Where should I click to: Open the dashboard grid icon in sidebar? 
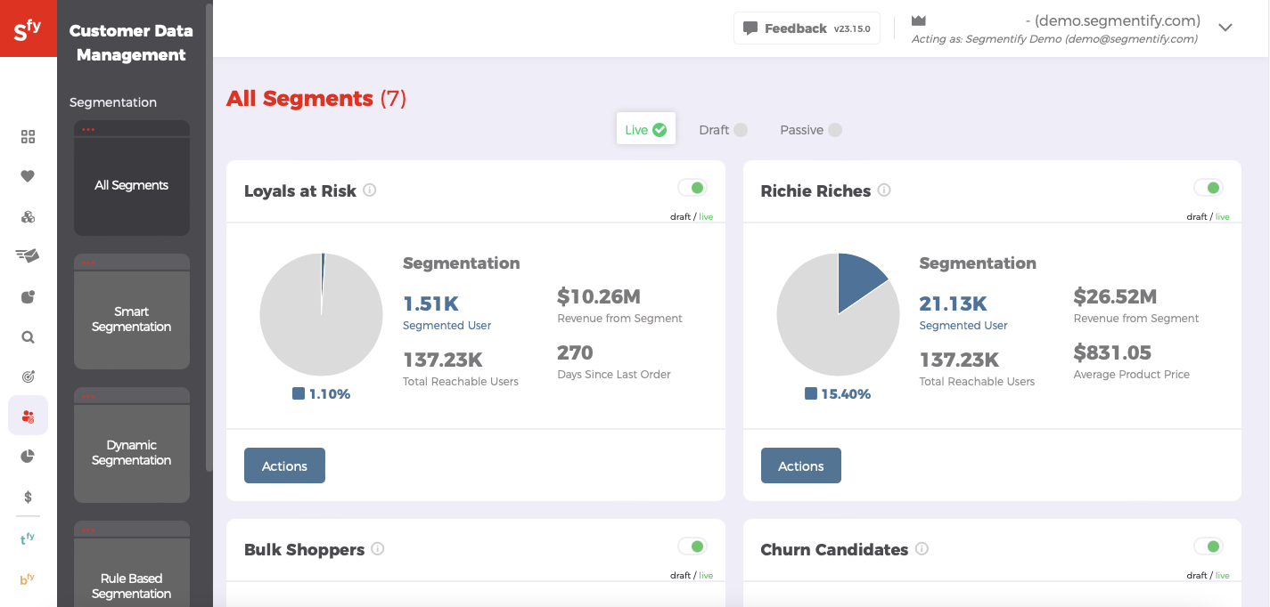[x=28, y=137]
